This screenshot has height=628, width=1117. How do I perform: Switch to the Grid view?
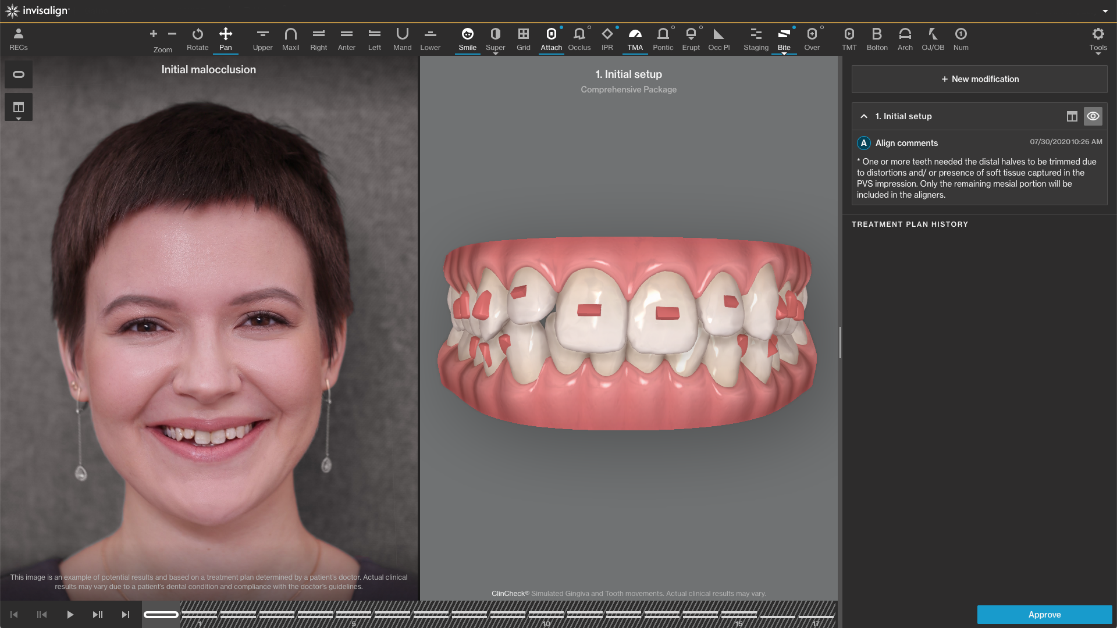[x=523, y=38]
